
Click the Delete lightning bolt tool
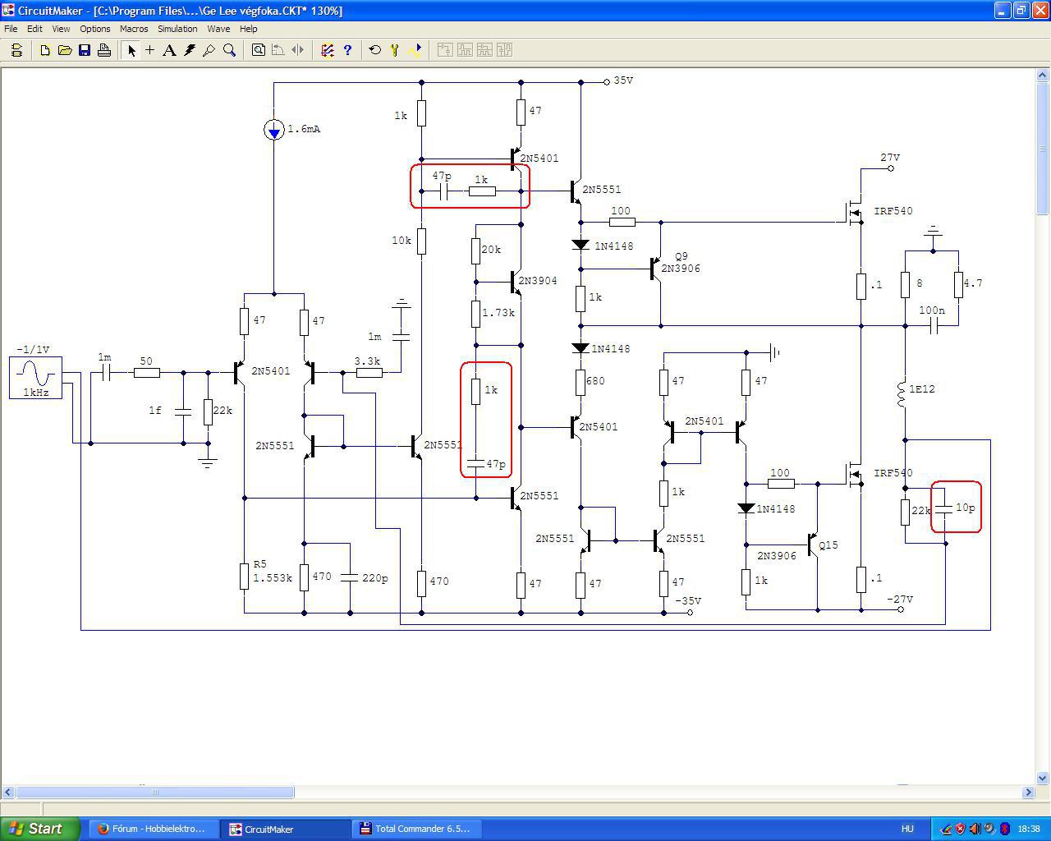click(190, 50)
